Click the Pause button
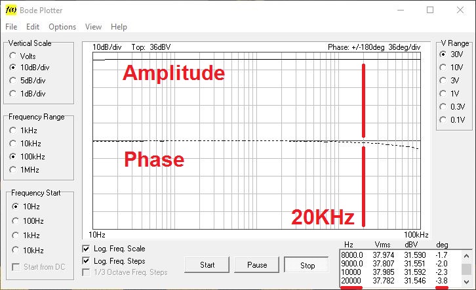 tap(257, 265)
